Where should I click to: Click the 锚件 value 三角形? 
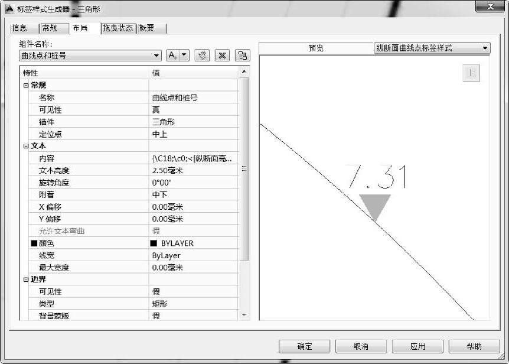coord(194,122)
